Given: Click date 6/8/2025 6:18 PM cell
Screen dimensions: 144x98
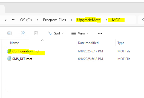Looking at the screenshot, I should 90,59.
